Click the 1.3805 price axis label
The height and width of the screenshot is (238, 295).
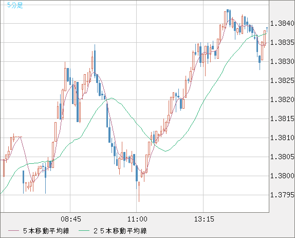(282, 157)
